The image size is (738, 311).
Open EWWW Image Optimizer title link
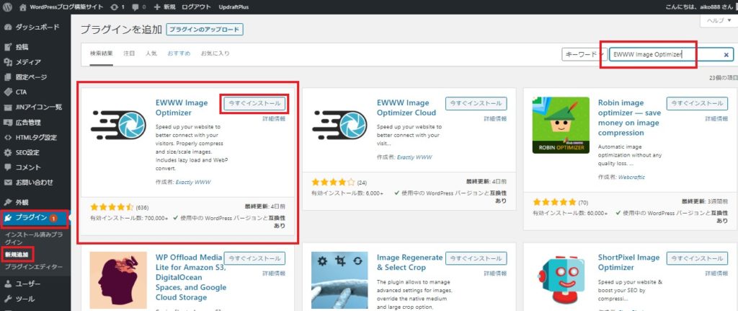pos(181,108)
